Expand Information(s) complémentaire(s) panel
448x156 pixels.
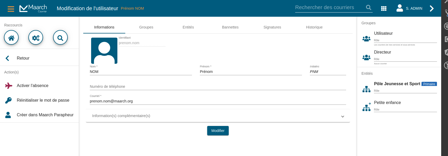click(218, 116)
